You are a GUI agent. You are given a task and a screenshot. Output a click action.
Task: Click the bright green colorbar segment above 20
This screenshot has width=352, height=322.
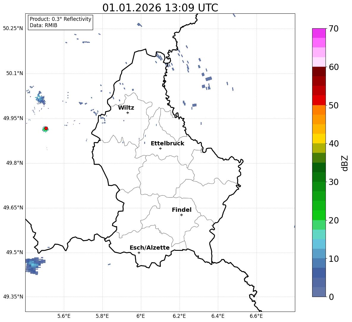319,215
